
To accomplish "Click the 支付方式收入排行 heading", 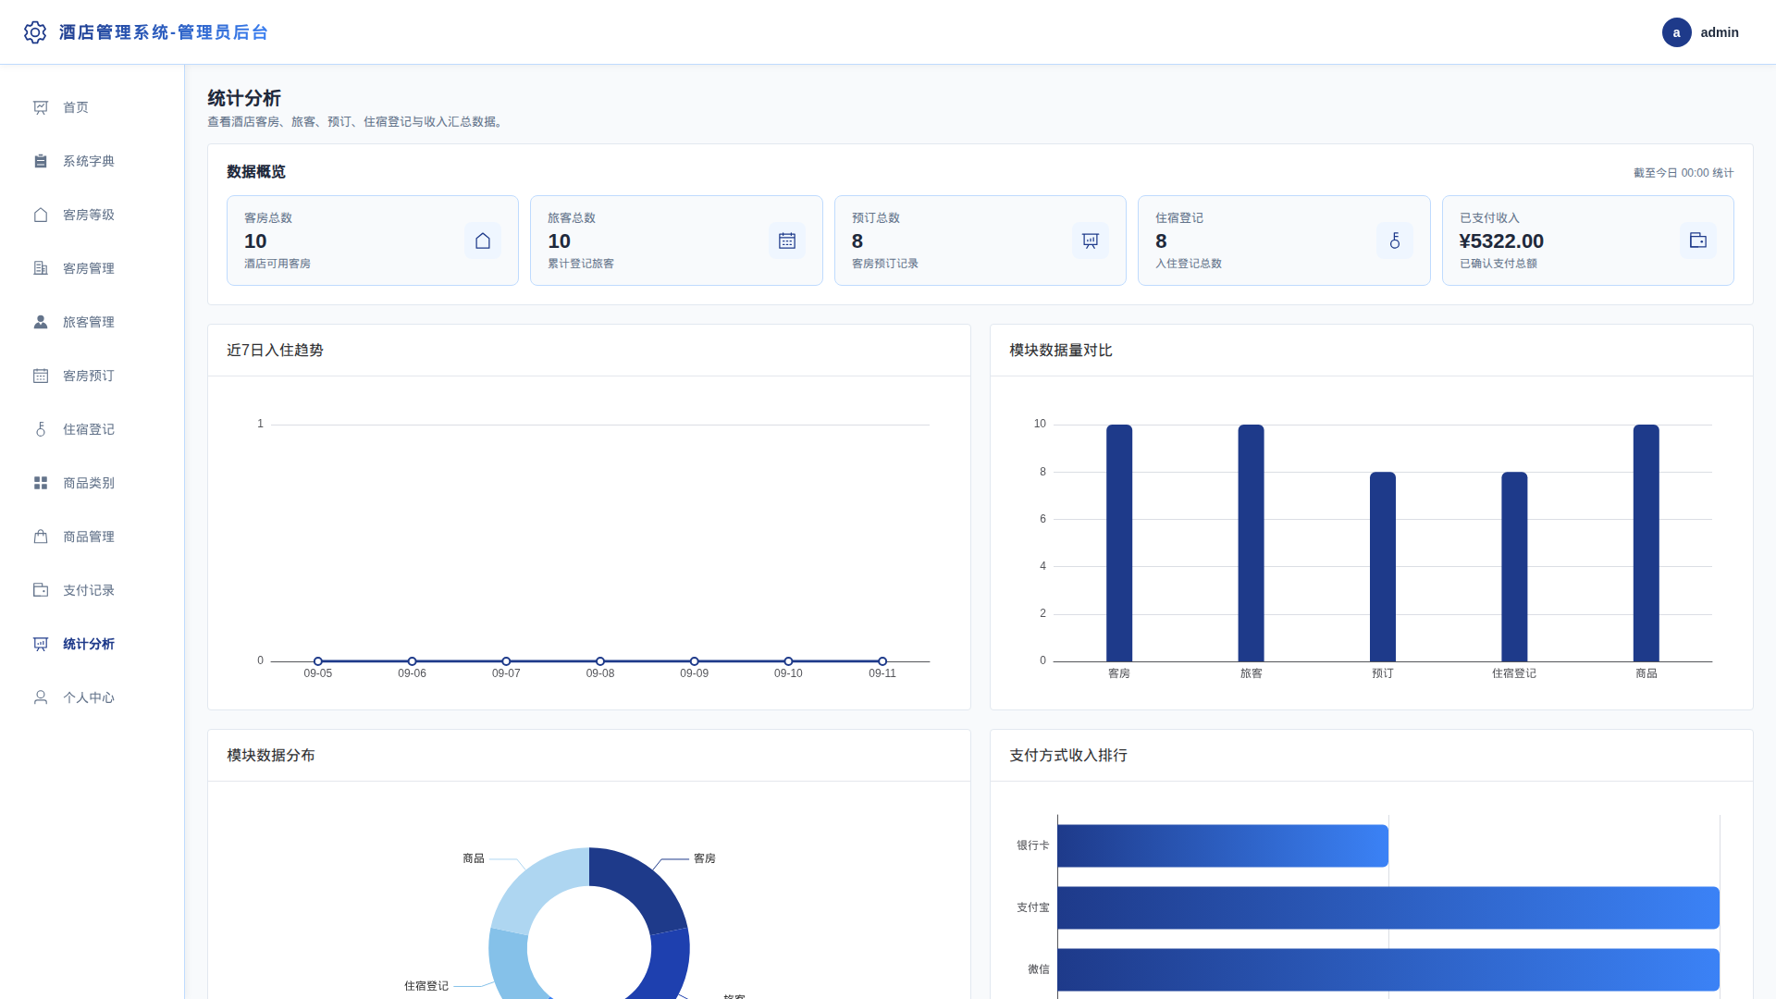I will [1068, 755].
